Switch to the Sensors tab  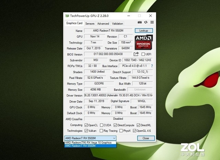coord(90,24)
